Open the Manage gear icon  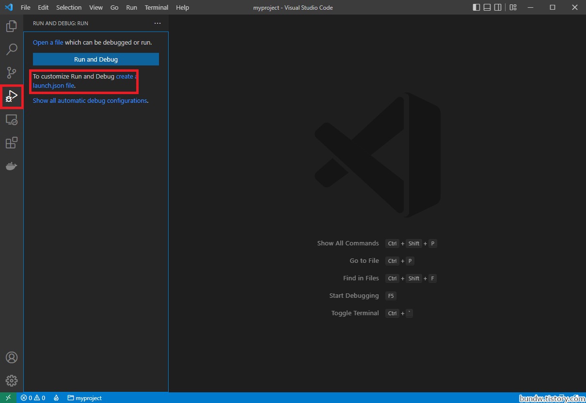[x=12, y=381]
